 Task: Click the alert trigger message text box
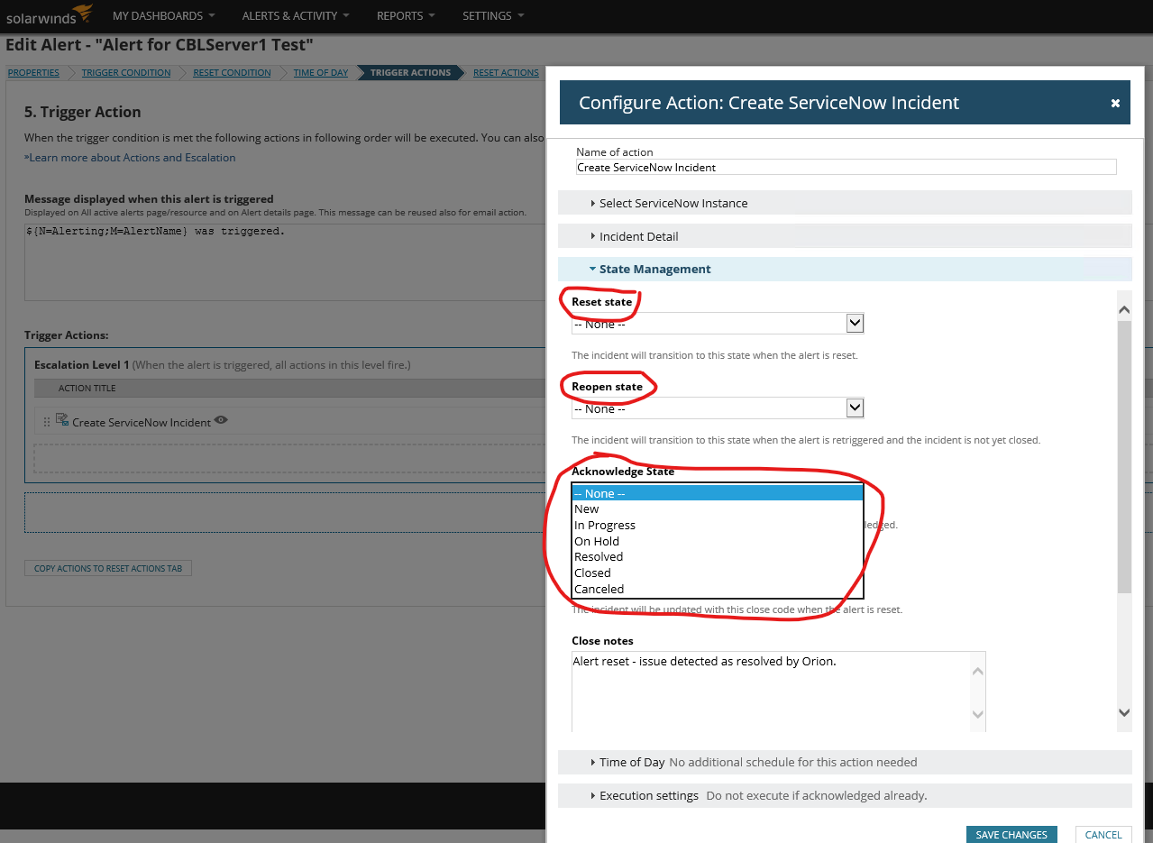click(x=284, y=261)
